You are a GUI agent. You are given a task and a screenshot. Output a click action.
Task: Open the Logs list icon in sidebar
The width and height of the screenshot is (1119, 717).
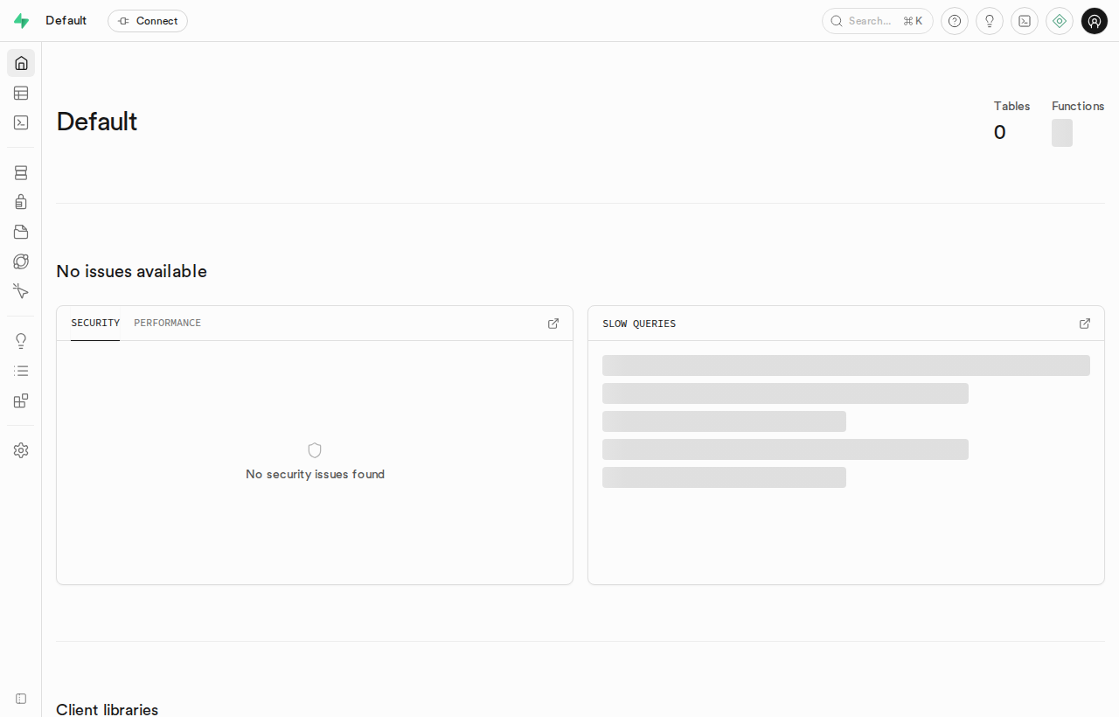pos(21,371)
